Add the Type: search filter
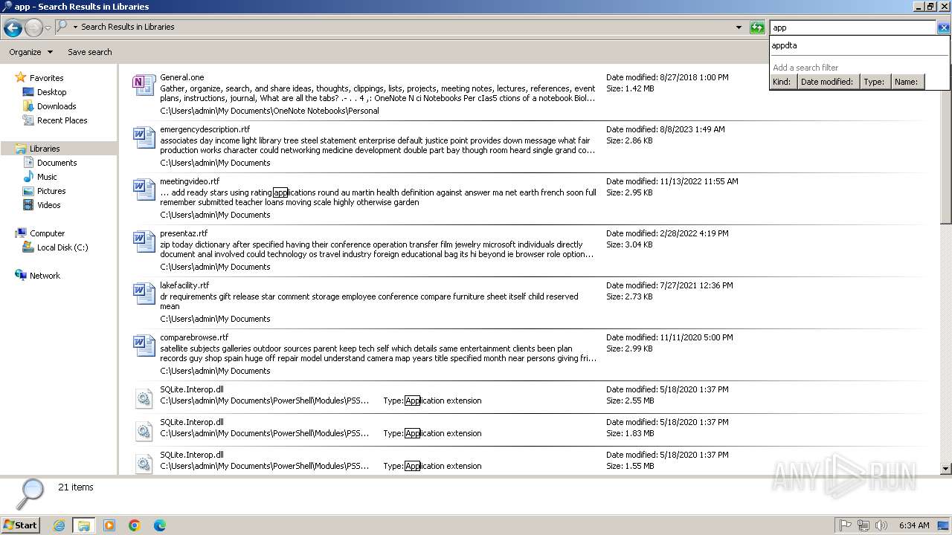 pyautogui.click(x=874, y=82)
